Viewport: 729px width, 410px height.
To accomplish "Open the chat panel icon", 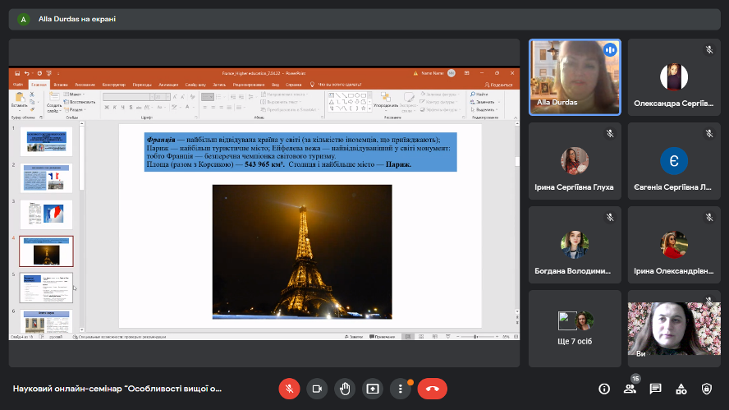I will click(x=655, y=389).
